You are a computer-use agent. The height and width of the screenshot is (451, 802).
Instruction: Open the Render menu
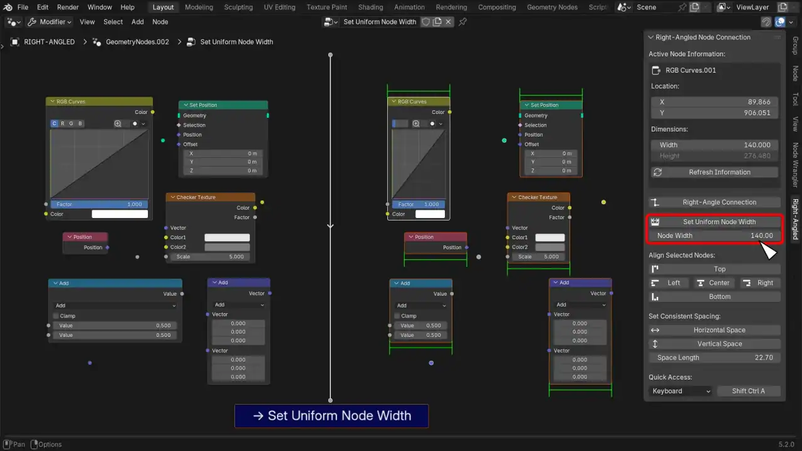click(x=68, y=8)
